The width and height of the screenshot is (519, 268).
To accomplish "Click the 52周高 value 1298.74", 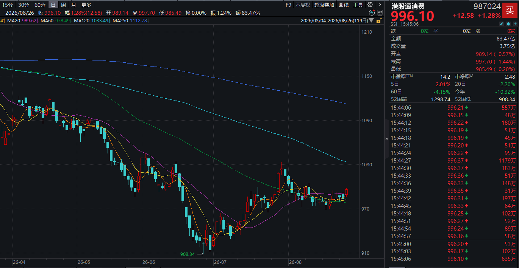I will pyautogui.click(x=441, y=99).
